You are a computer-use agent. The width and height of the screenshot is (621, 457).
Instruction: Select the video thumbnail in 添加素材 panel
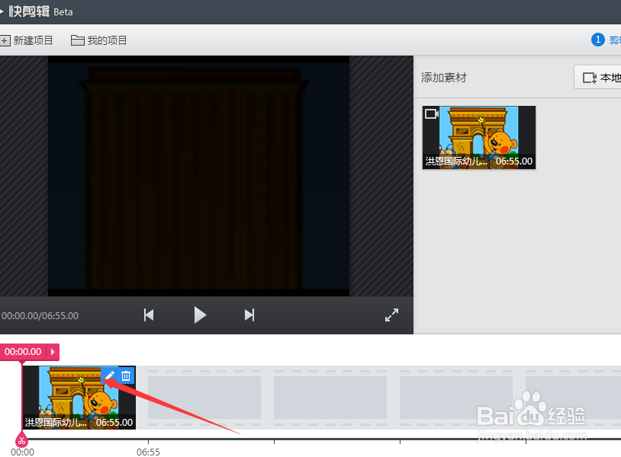click(479, 137)
